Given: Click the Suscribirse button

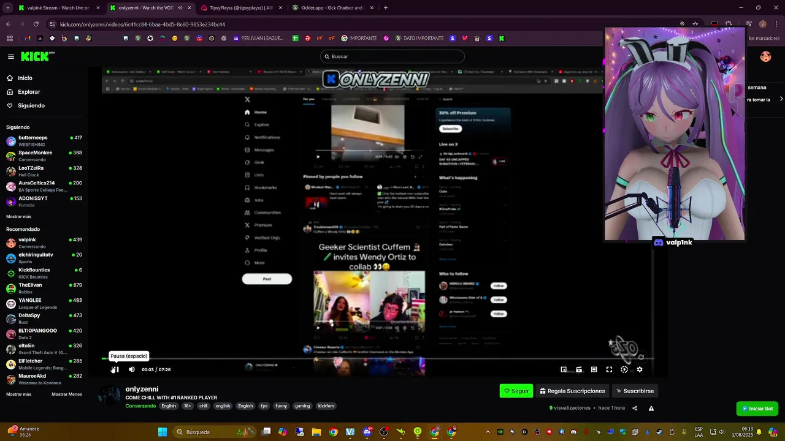Looking at the screenshot, I should [635, 391].
